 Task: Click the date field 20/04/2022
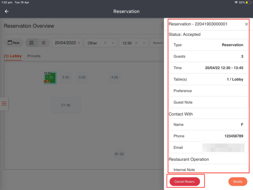65,43
